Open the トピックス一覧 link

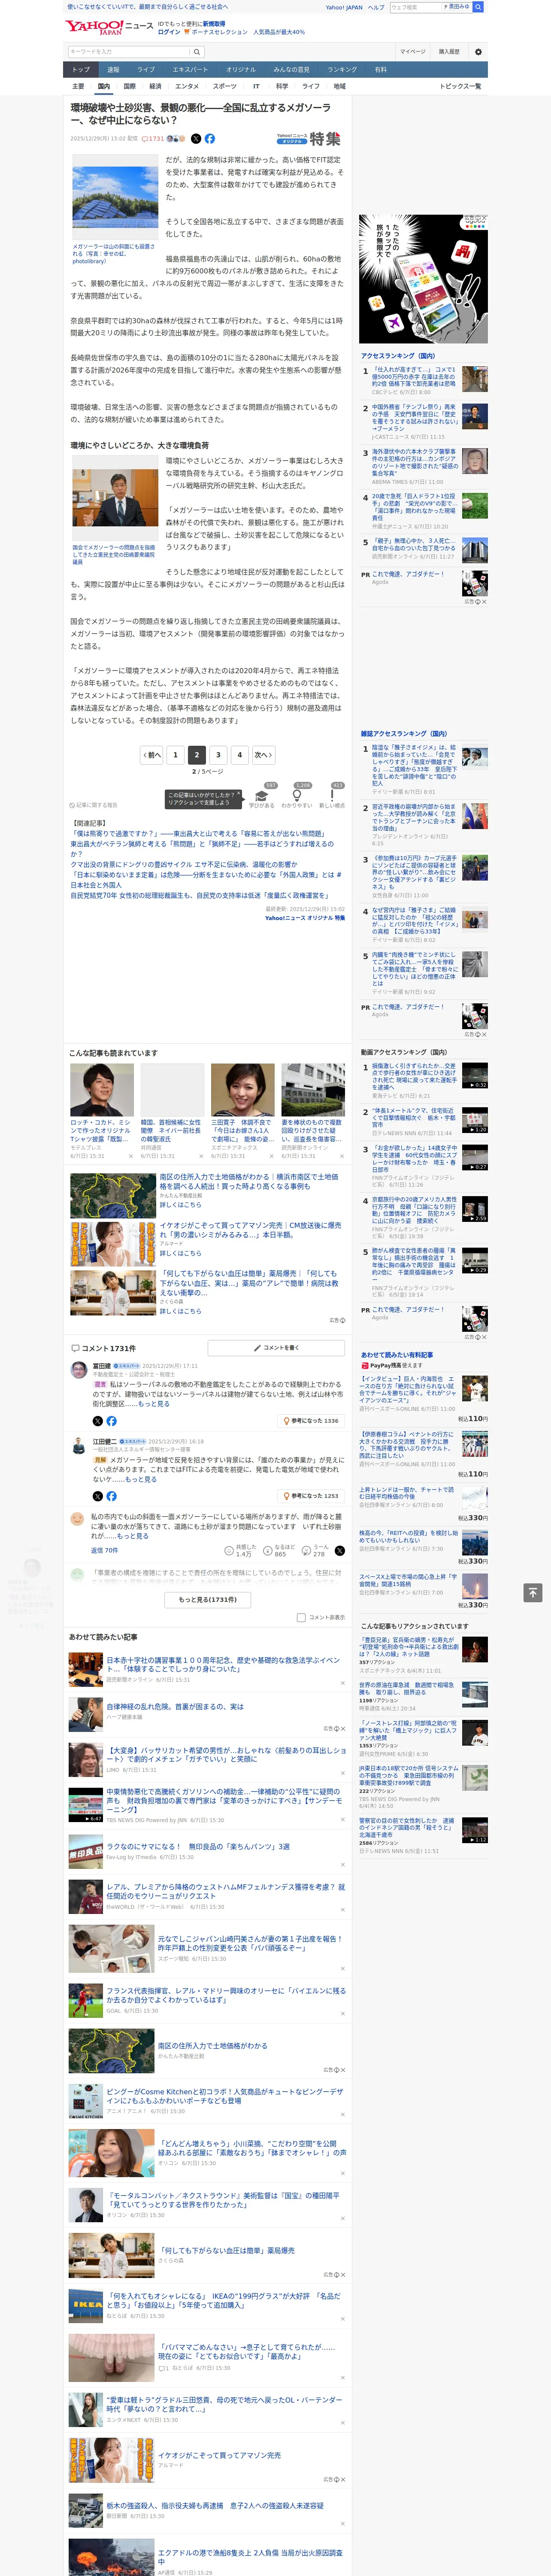460,86
